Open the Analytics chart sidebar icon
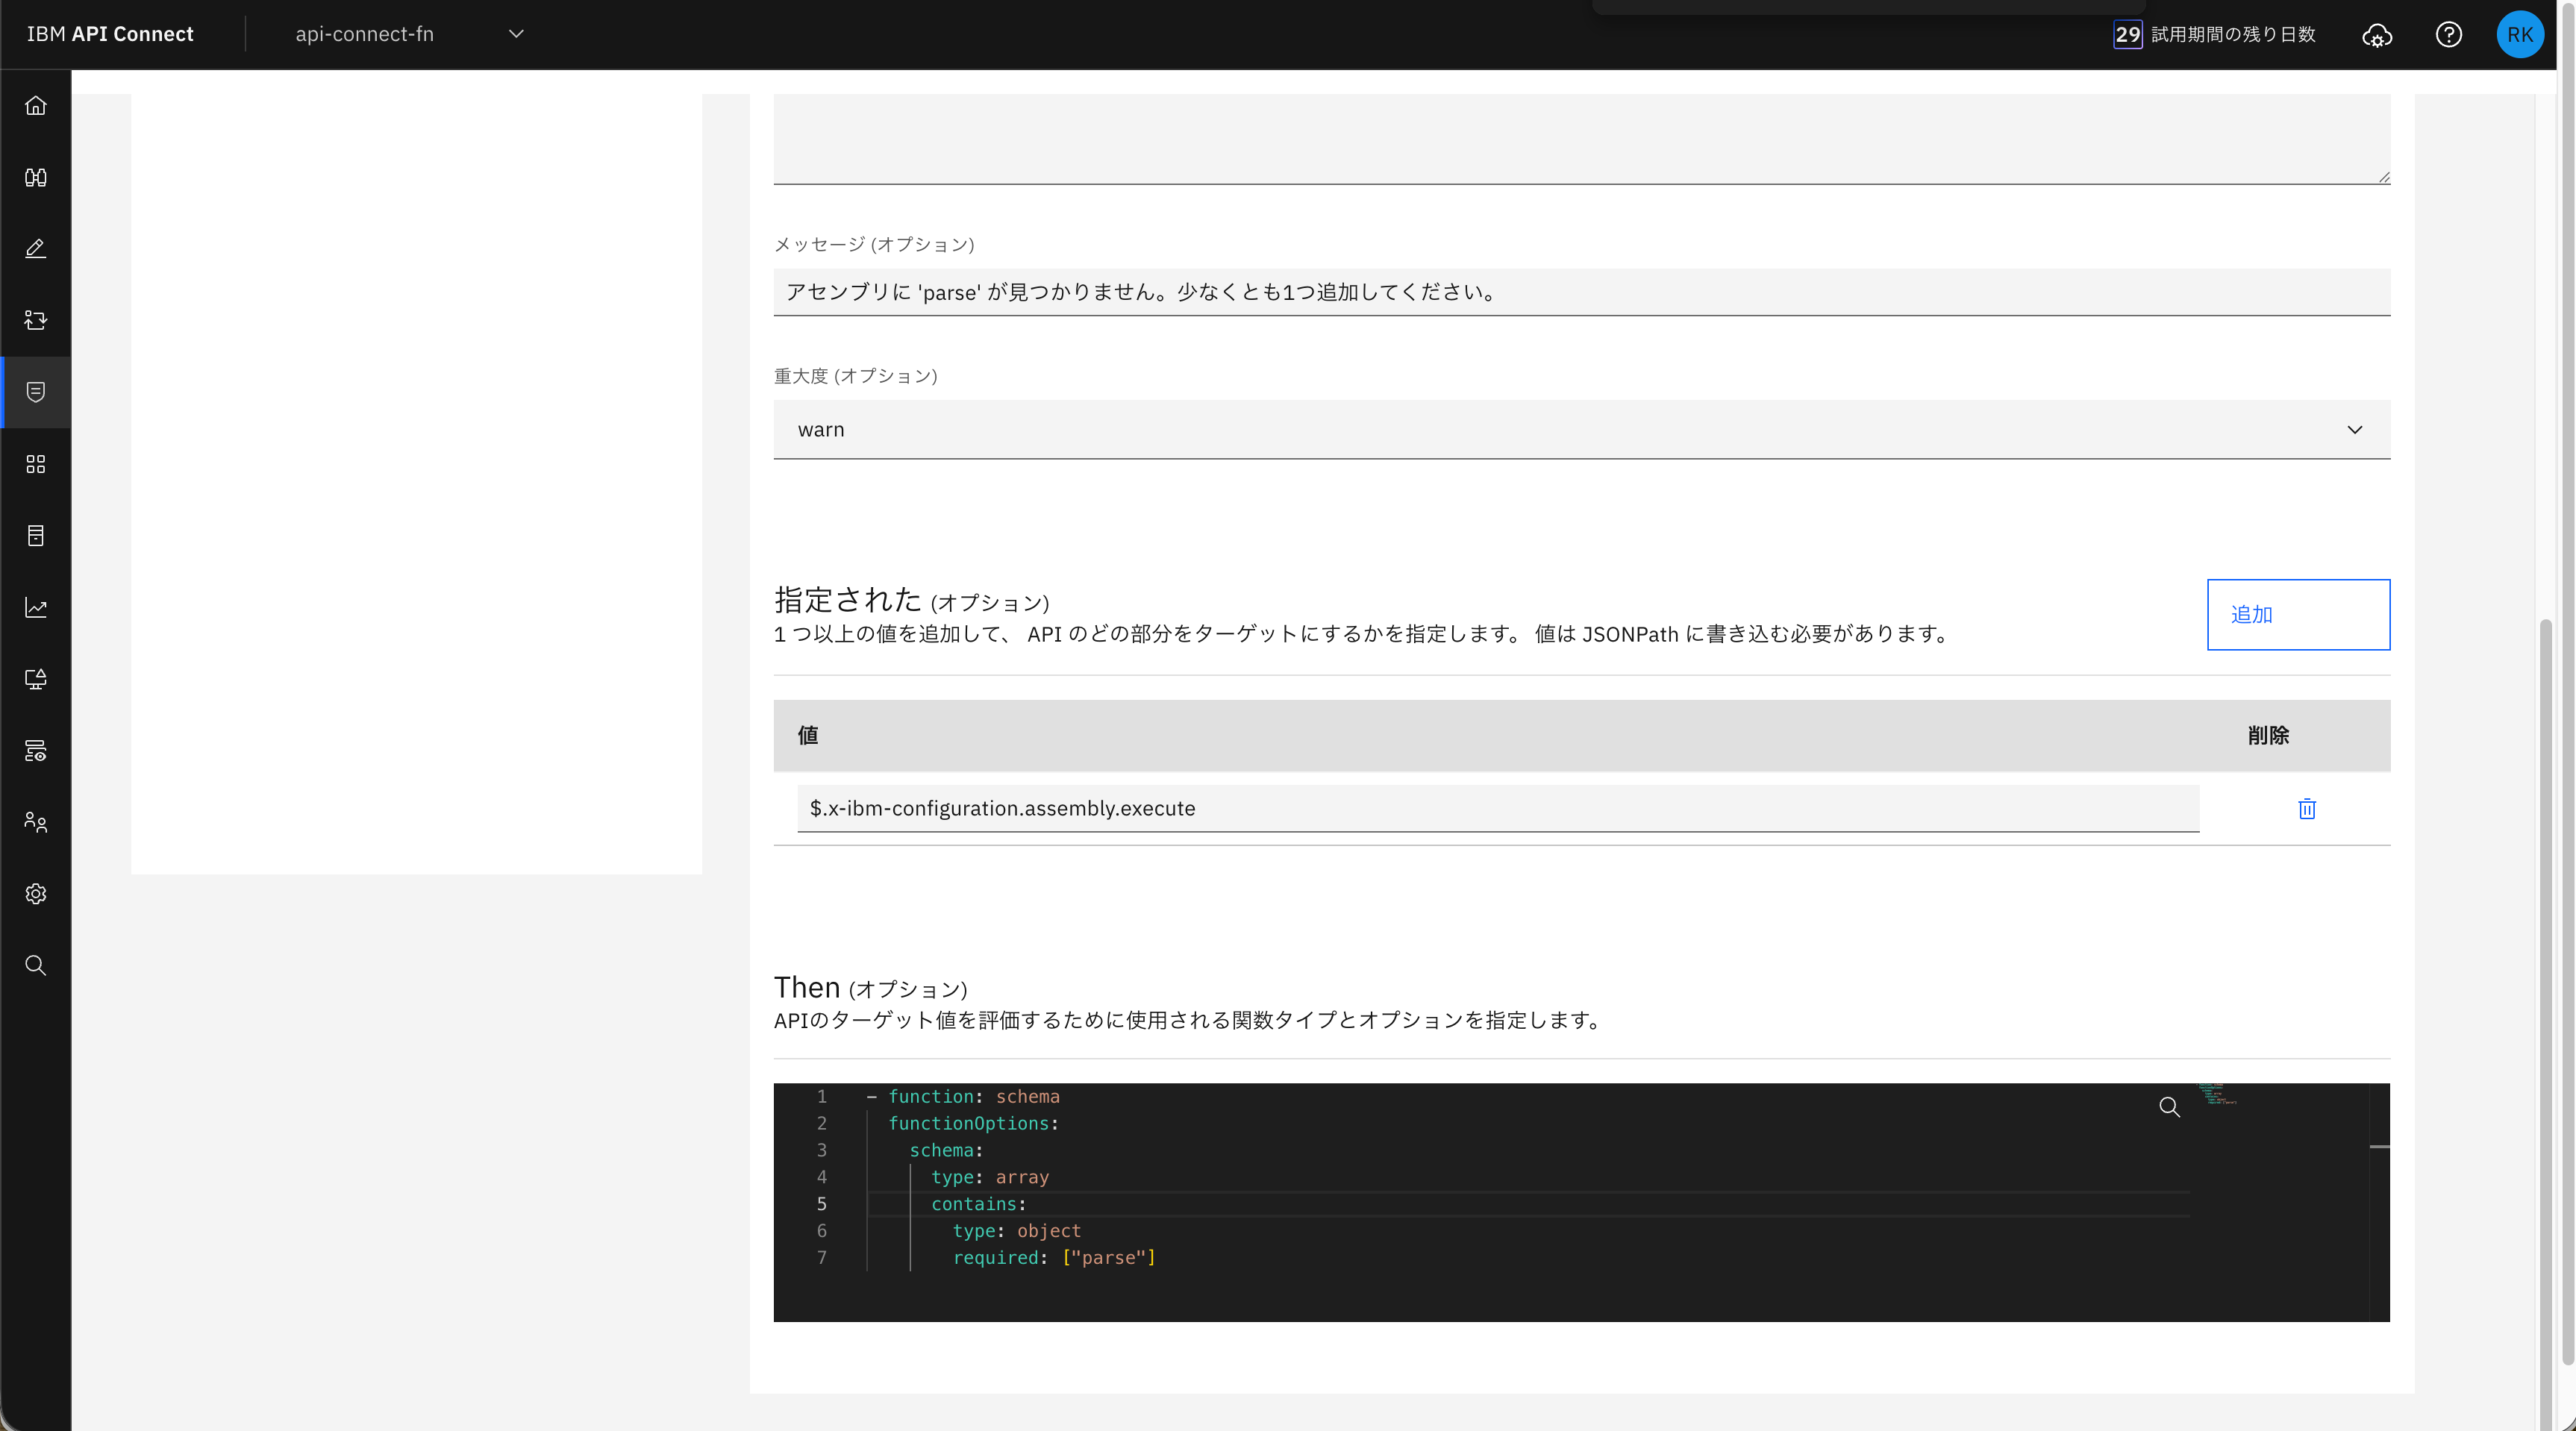The image size is (2576, 1431). 36,607
